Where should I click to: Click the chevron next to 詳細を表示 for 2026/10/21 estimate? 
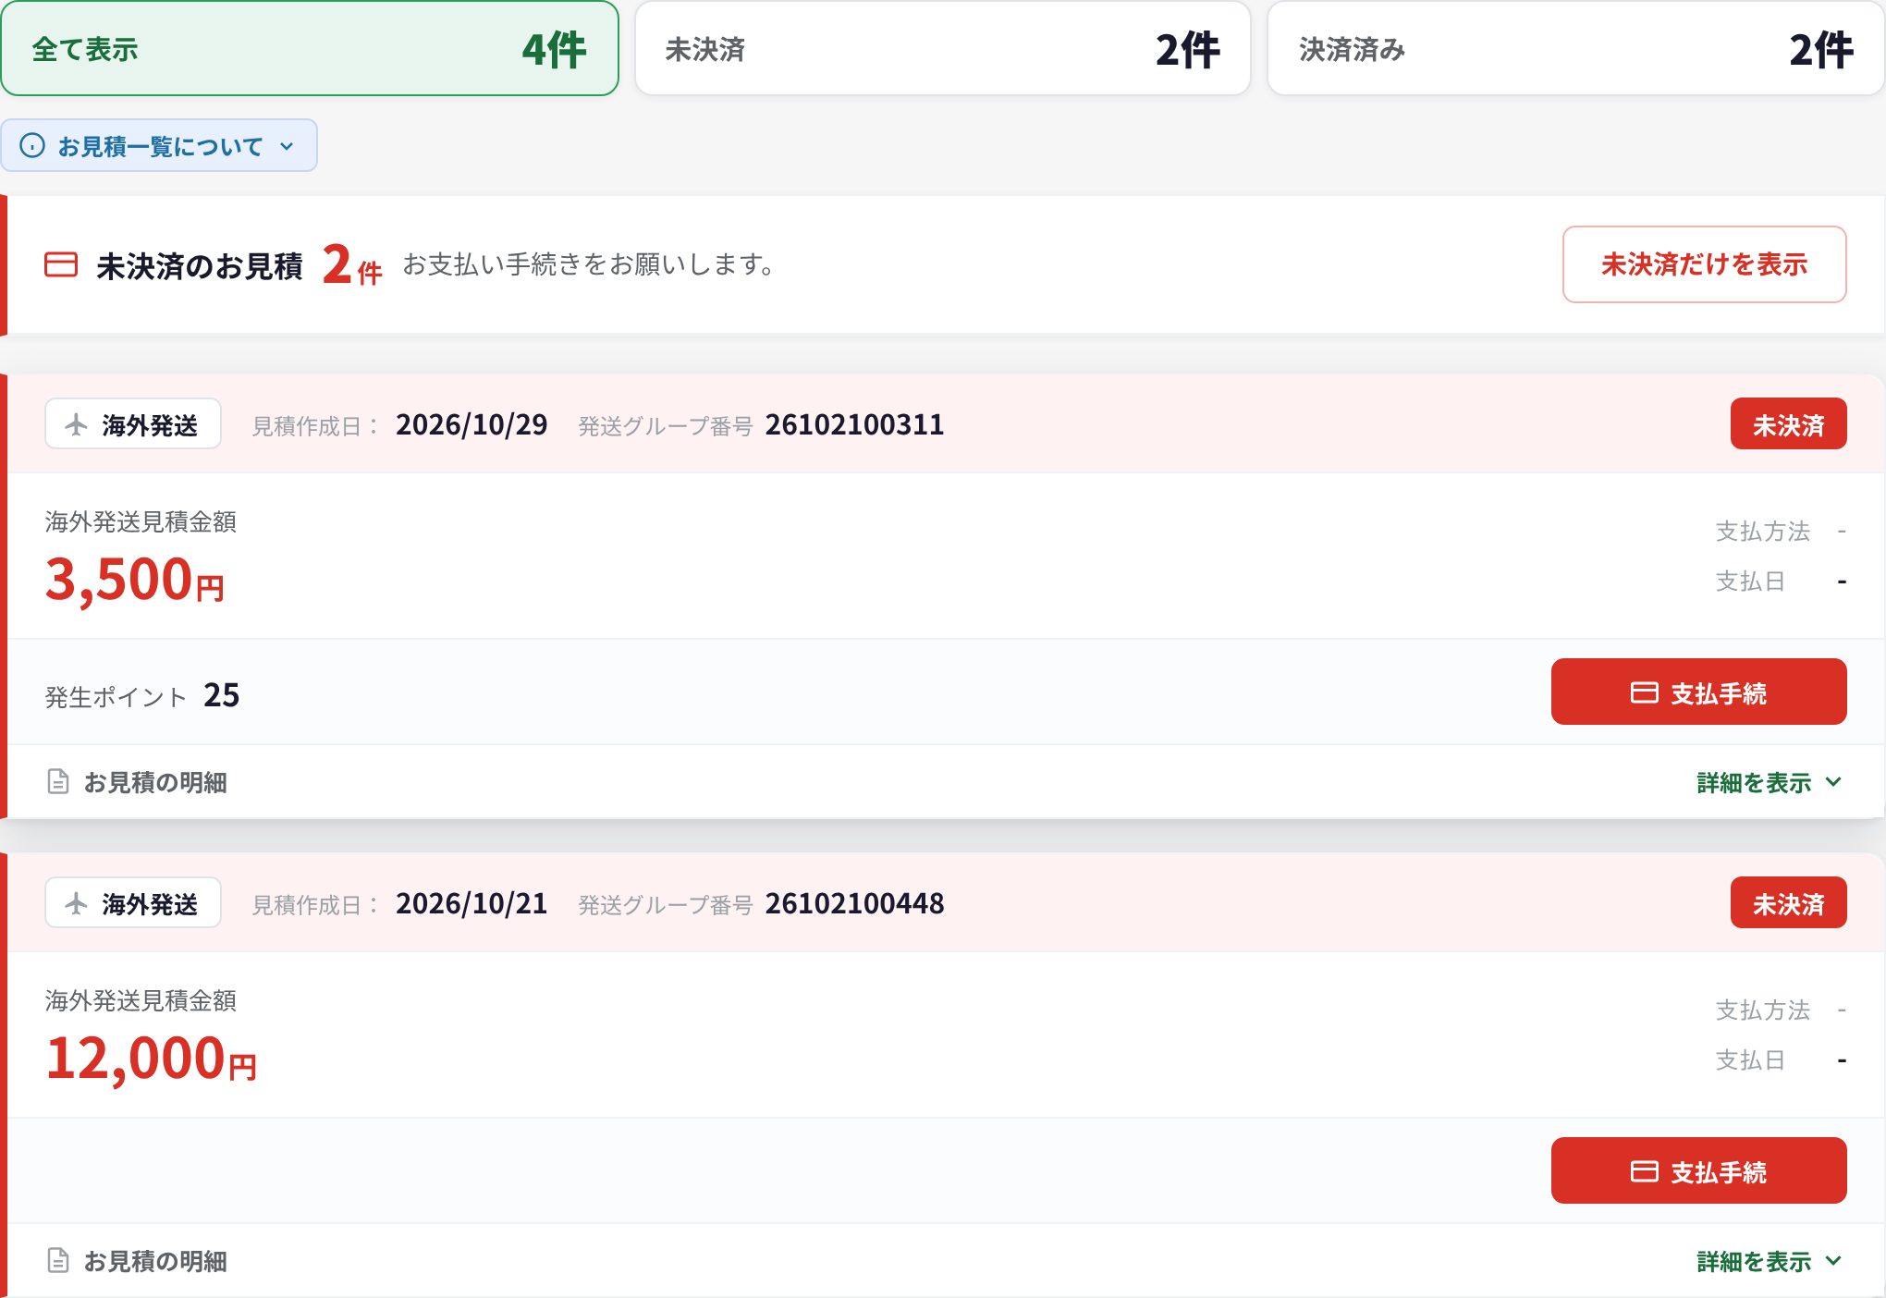[x=1833, y=1261]
